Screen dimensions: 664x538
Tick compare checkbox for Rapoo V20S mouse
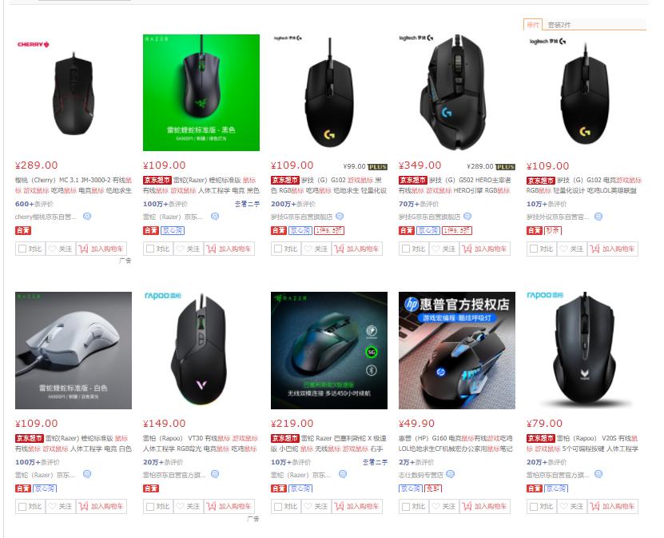click(534, 506)
